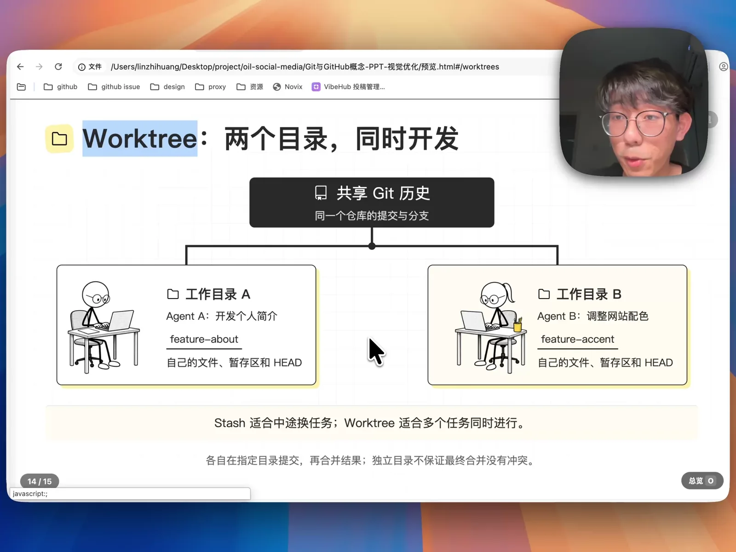736x552 pixels.
Task: Click the Agent B person-at-desk illustration
Action: 491,327
